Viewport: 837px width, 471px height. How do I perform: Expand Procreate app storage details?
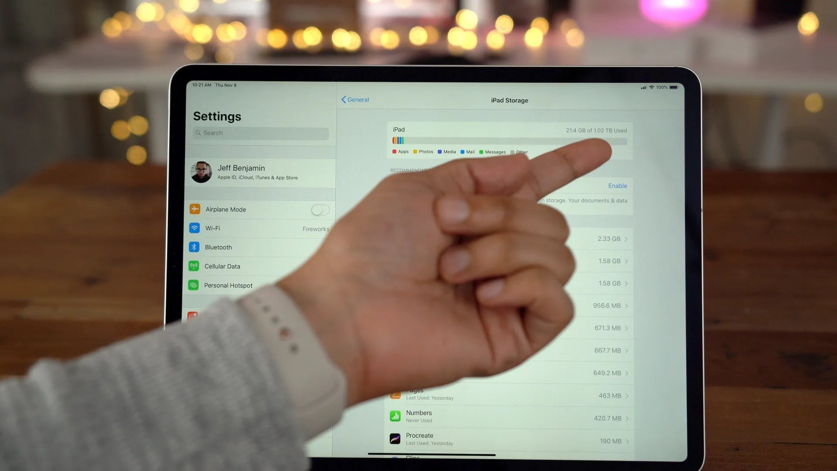508,439
